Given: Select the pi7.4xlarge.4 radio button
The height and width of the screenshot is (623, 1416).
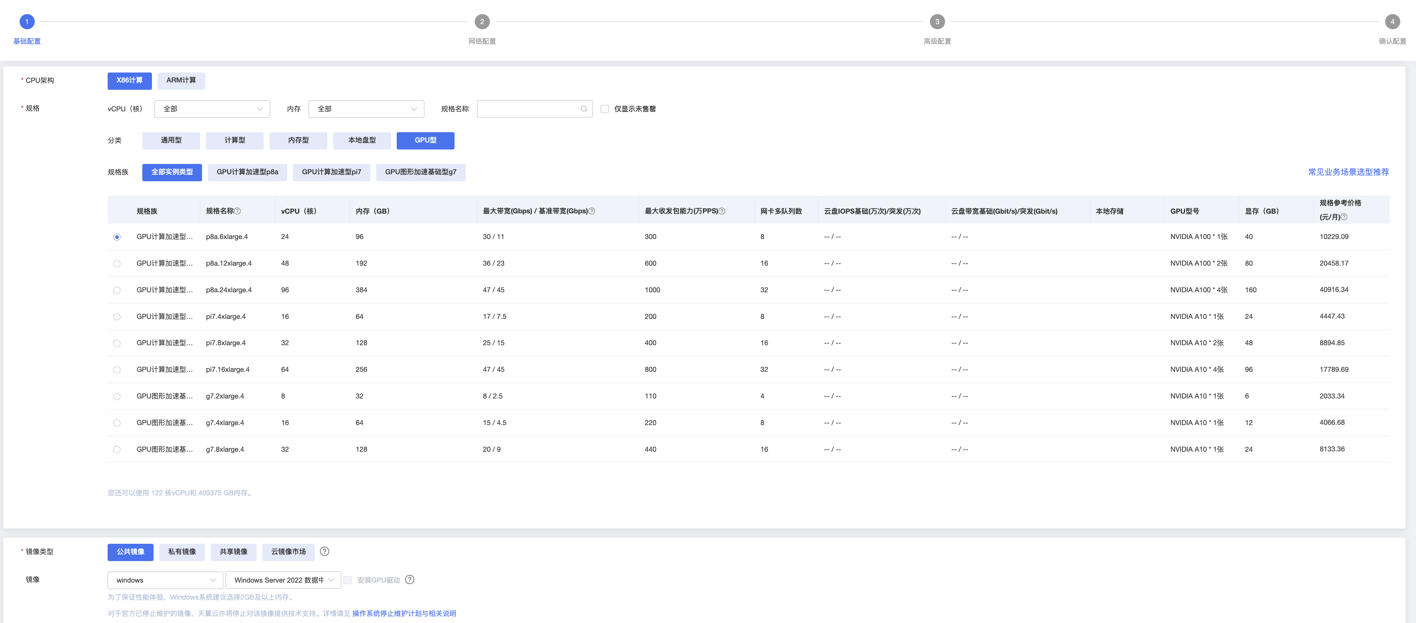Looking at the screenshot, I should click(x=117, y=317).
